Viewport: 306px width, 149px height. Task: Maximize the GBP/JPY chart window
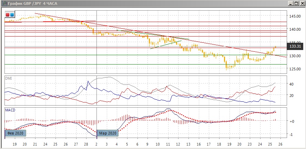click(x=296, y=4)
